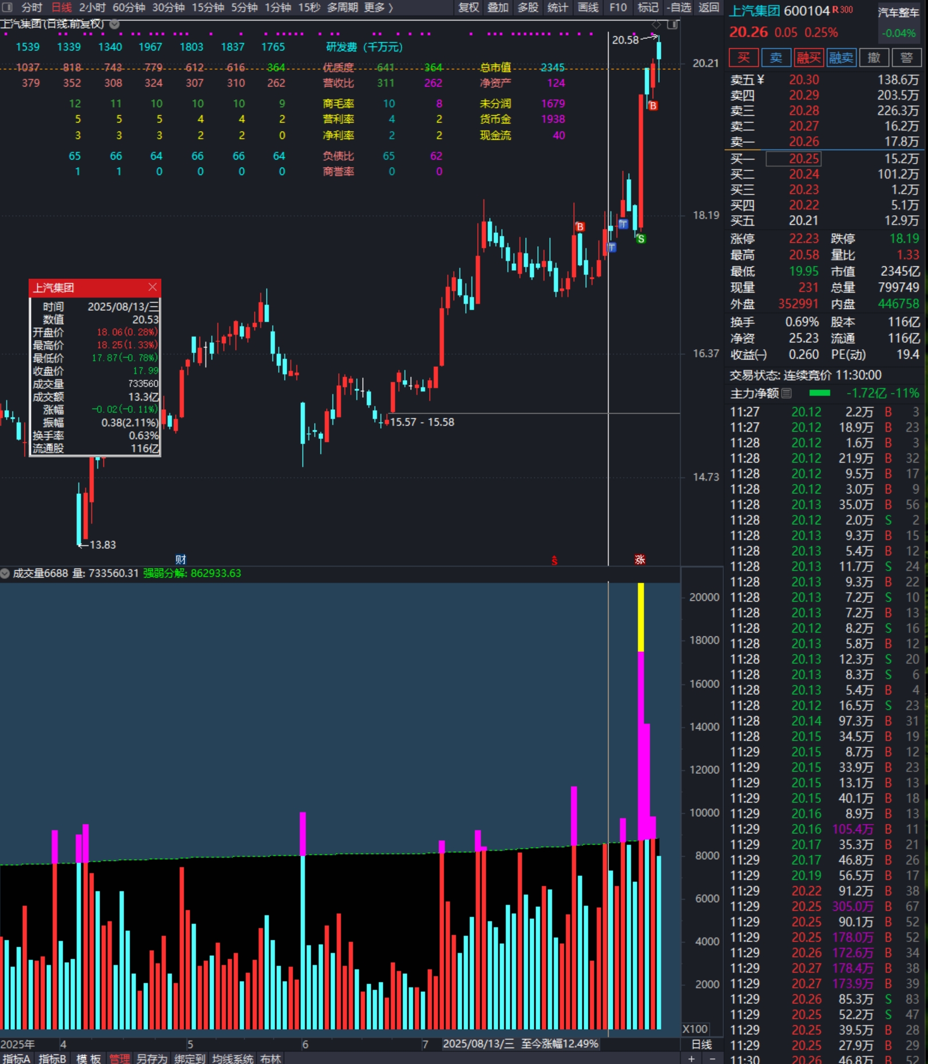Viewport: 928px width, 1064px height.
Task: Click the 警 alert button
Action: [x=906, y=57]
